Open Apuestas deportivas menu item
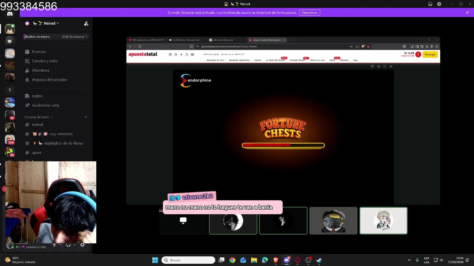Image resolution: width=474 pixels, height=266 pixels. pos(239,60)
